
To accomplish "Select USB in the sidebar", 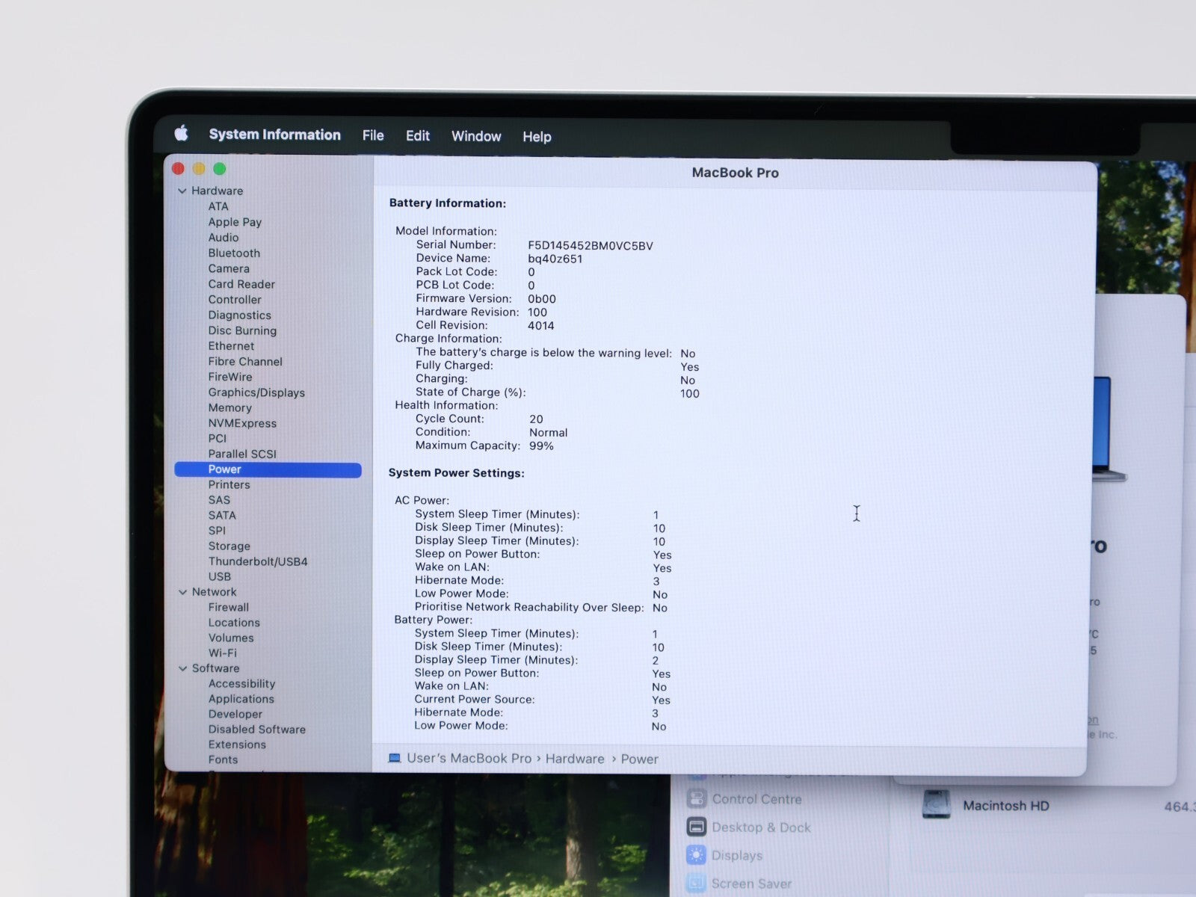I will 220,577.
